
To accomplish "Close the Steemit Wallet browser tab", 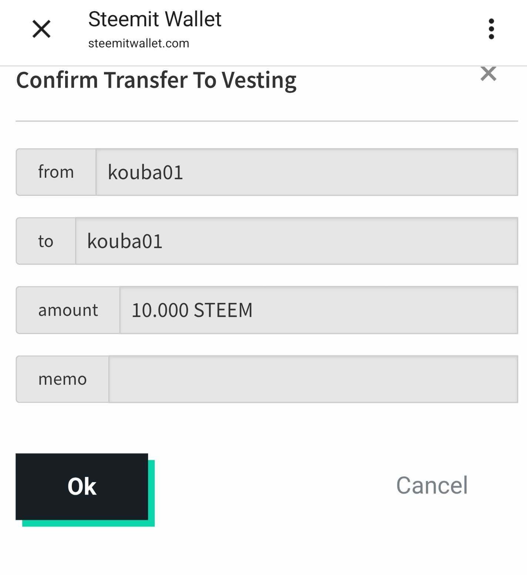I will point(41,29).
